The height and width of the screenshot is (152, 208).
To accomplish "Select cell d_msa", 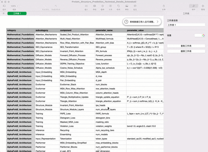I will tap(110, 76).
